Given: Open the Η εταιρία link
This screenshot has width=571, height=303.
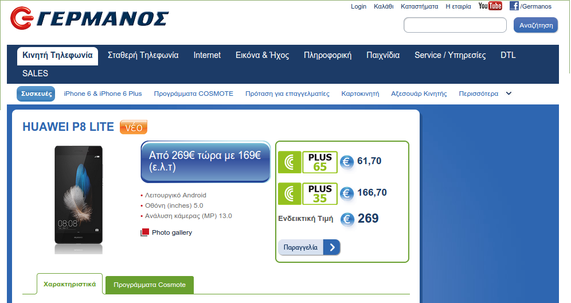Looking at the screenshot, I should click(x=458, y=6).
